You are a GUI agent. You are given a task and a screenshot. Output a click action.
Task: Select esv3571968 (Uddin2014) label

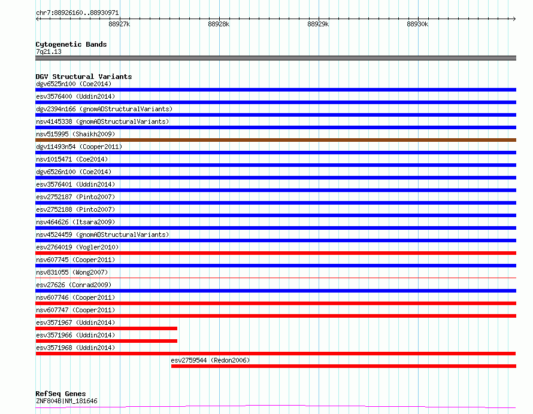[x=75, y=348]
